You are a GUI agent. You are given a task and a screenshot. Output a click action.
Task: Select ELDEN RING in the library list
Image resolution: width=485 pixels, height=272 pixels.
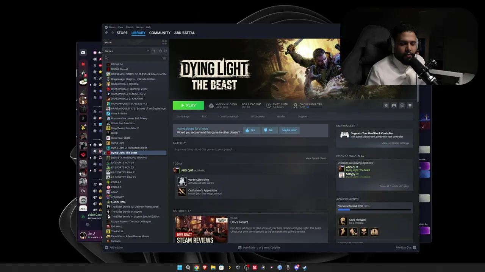(x=118, y=202)
